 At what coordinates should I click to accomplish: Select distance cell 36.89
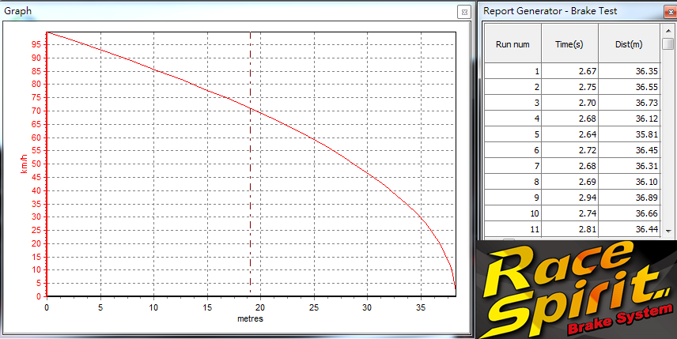[x=629, y=198]
